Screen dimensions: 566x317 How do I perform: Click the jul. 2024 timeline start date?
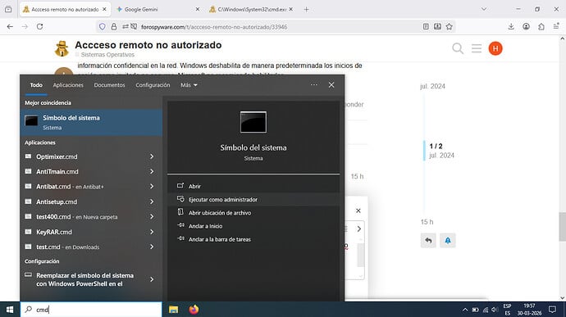[432, 86]
